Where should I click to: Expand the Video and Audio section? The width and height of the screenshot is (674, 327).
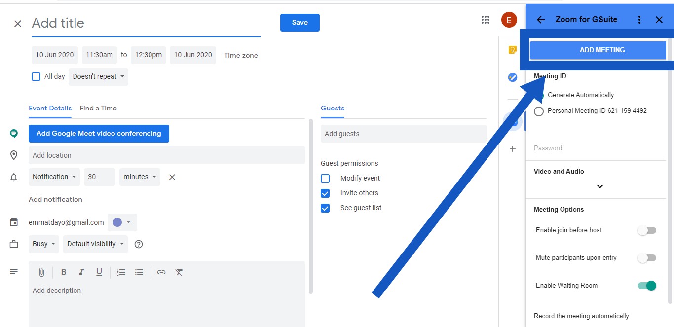[x=600, y=186]
